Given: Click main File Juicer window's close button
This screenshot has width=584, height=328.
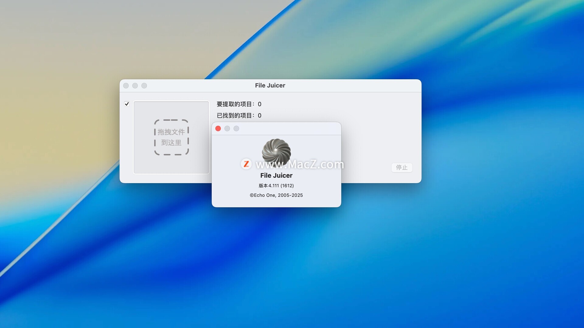Looking at the screenshot, I should [x=126, y=86].
